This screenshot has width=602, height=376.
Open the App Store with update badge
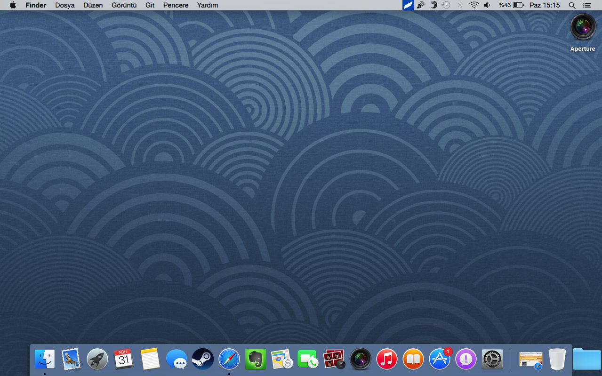point(440,360)
